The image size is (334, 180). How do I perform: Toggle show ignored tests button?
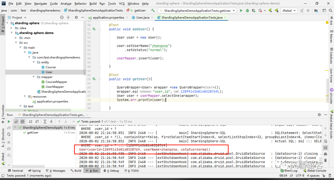coord(22,122)
